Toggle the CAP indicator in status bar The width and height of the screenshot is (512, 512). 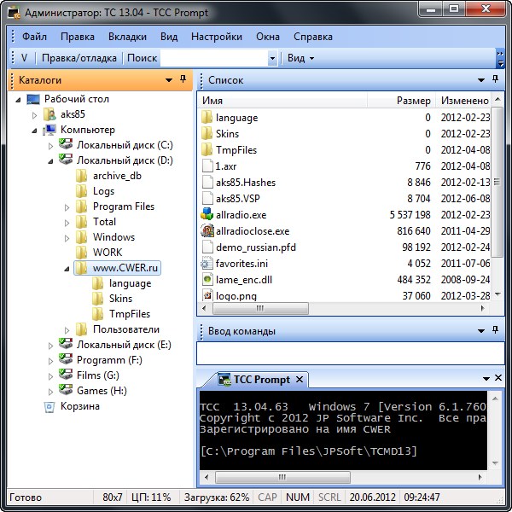pyautogui.click(x=267, y=497)
